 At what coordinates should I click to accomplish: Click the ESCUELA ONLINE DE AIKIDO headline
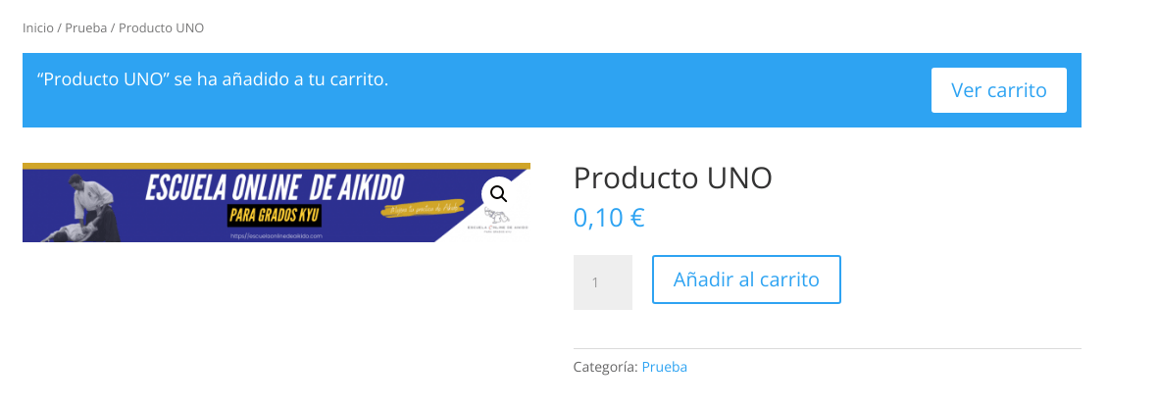point(275,188)
